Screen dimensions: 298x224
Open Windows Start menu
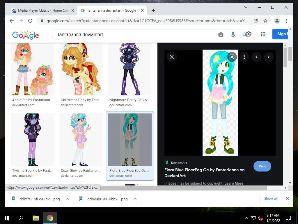7,218
